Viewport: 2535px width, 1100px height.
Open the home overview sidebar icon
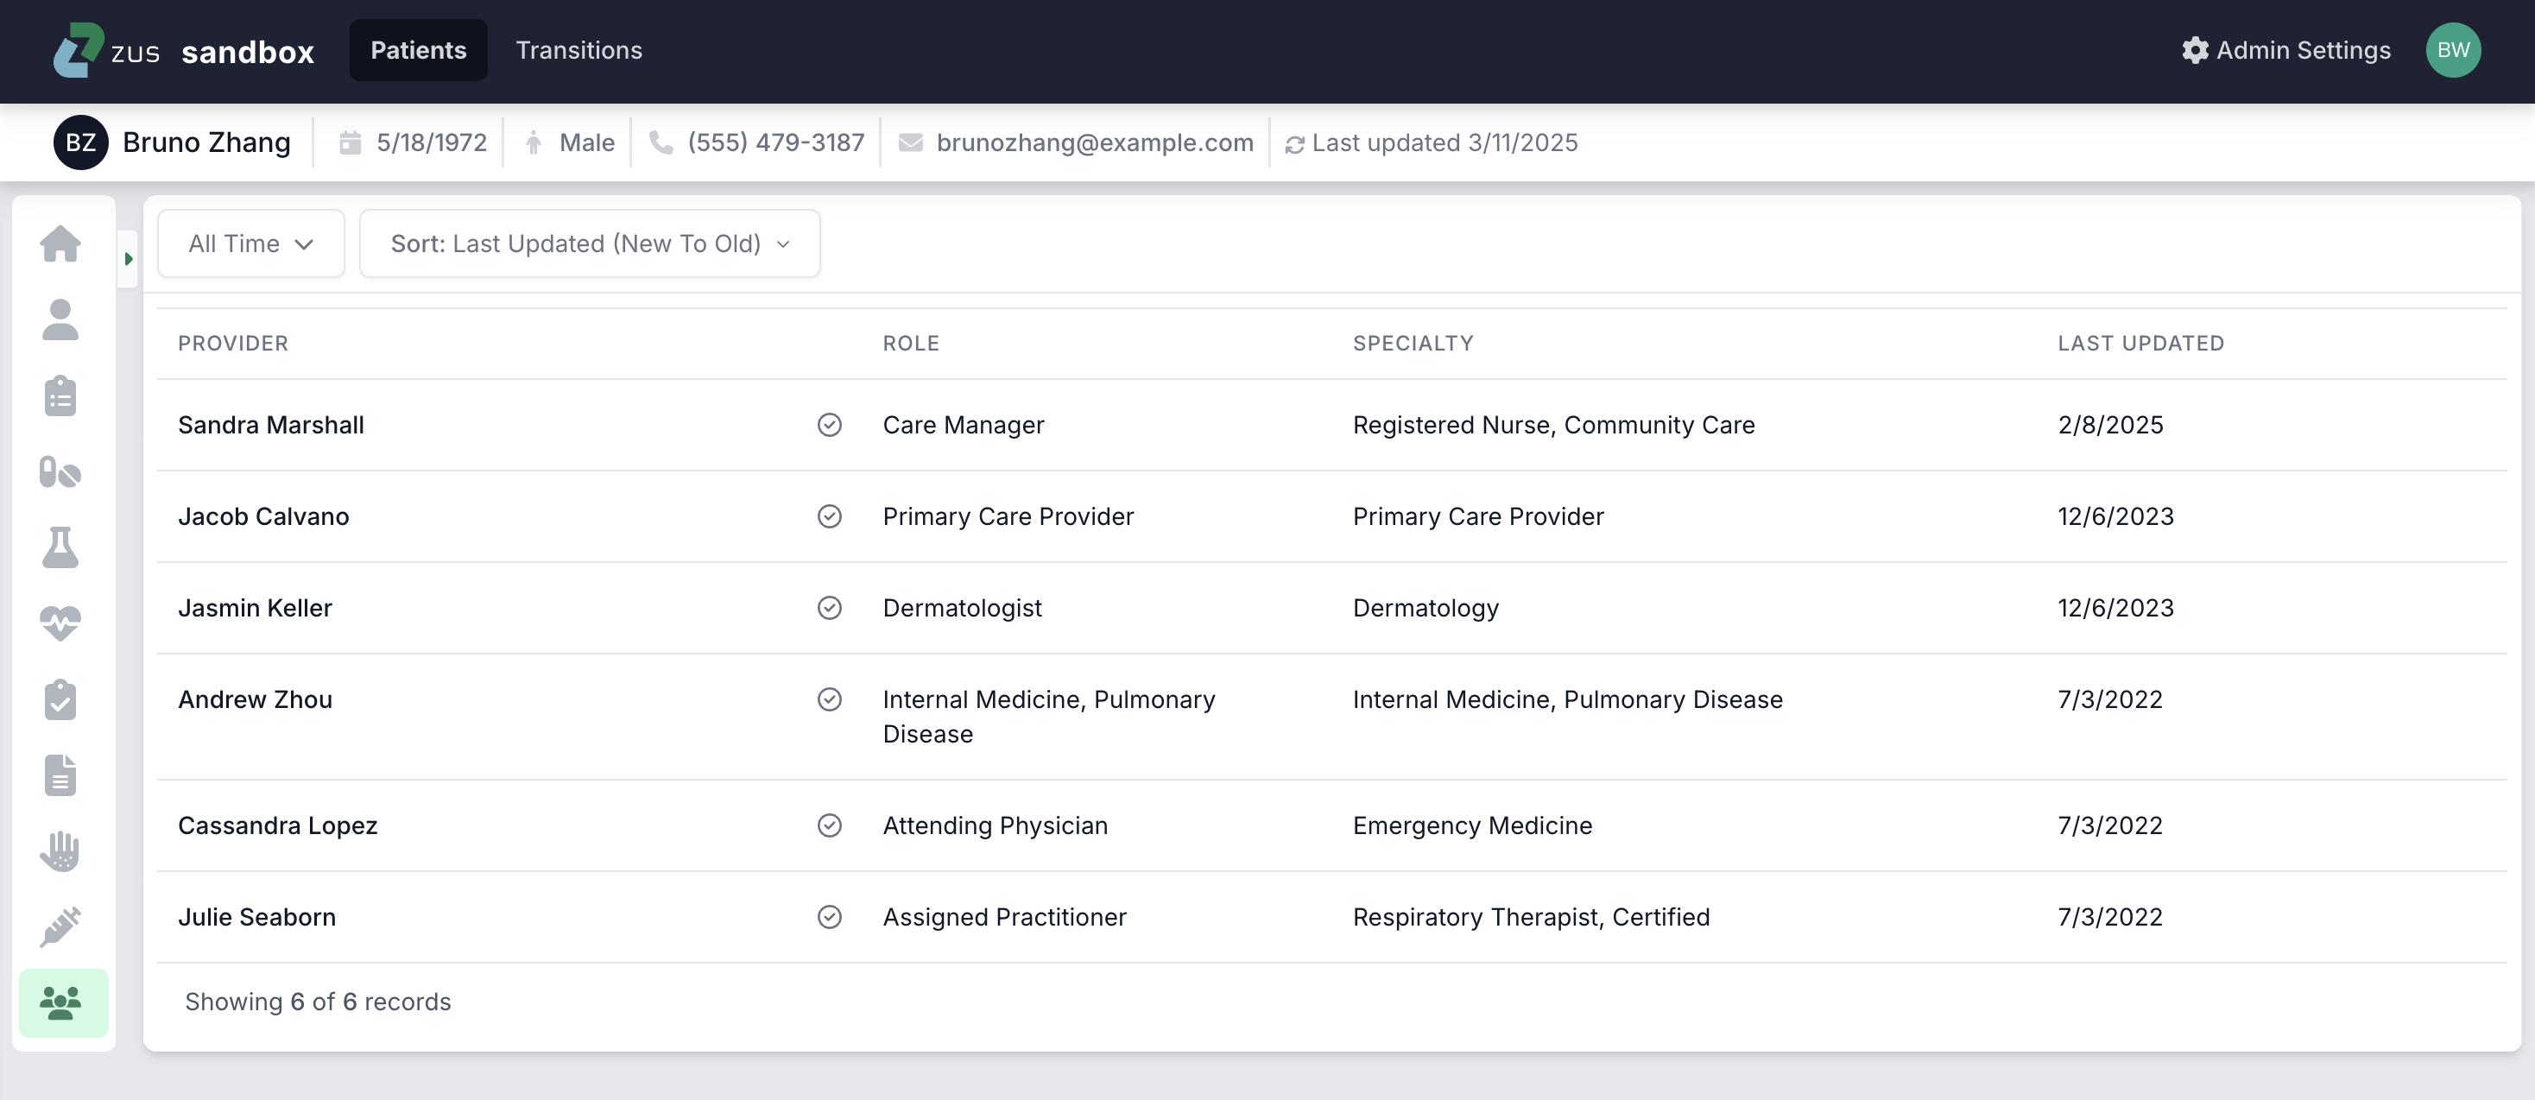tap(61, 244)
